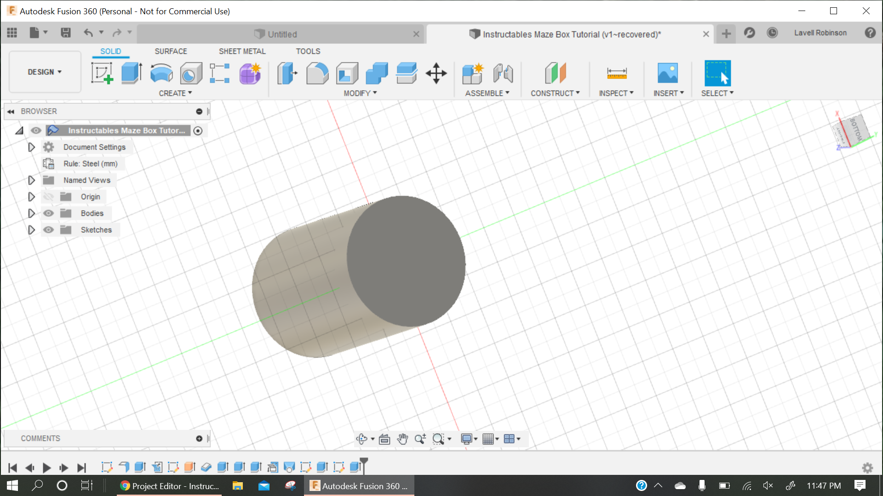Open the DESIGN workspace dropdown

45,72
